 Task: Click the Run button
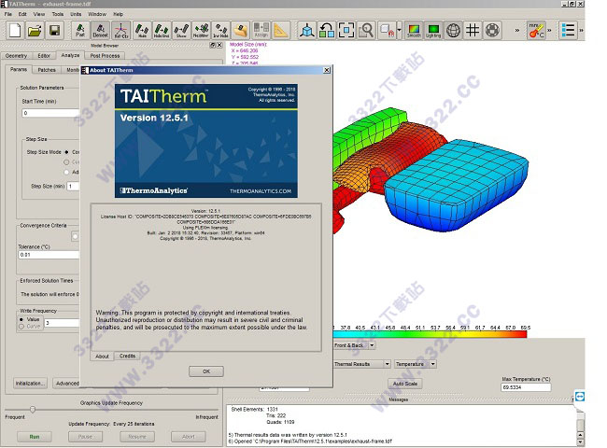coord(35,437)
